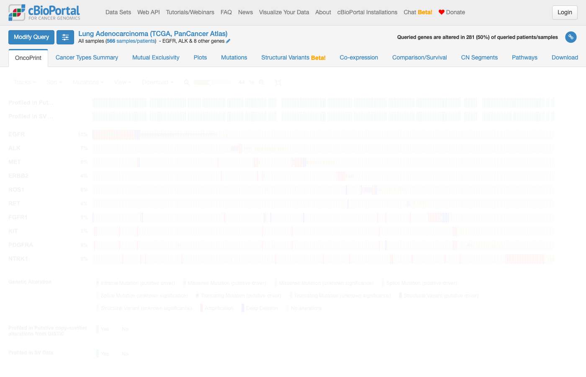Open the Mutations results tab
The image size is (586, 377).
[234, 57]
